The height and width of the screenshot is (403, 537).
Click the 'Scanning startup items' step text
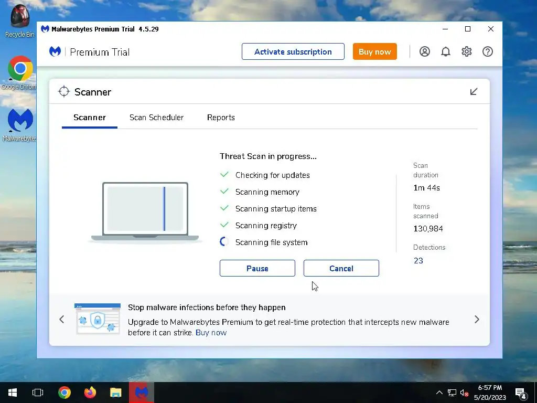(x=276, y=209)
